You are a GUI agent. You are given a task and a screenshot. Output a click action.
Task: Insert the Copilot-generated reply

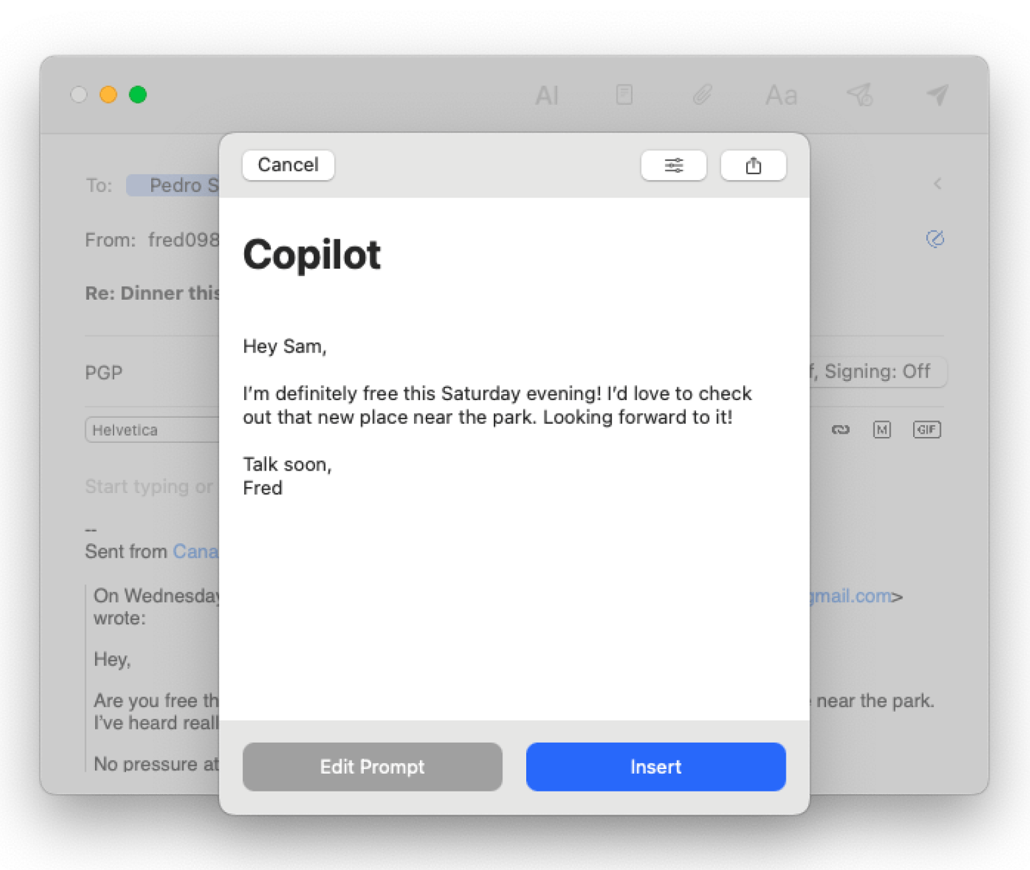[x=654, y=766]
